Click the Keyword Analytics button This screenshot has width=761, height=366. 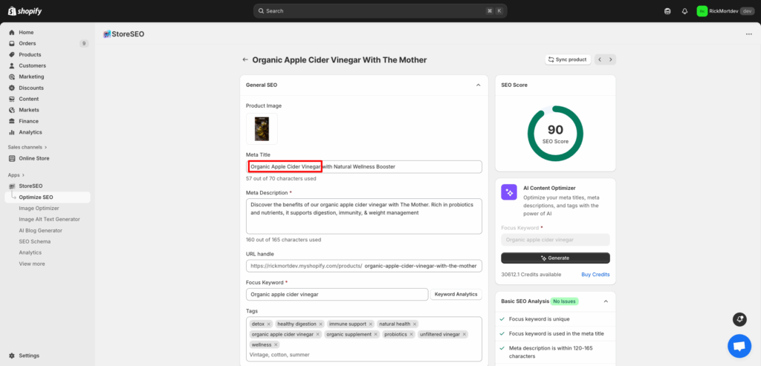(456, 294)
